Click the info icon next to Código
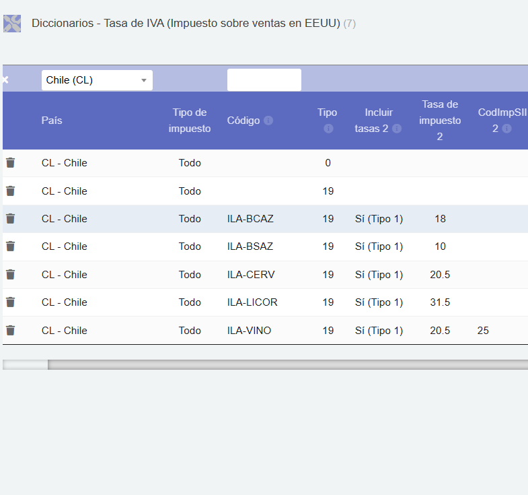Viewport: 528px width, 495px height. pyautogui.click(x=268, y=121)
